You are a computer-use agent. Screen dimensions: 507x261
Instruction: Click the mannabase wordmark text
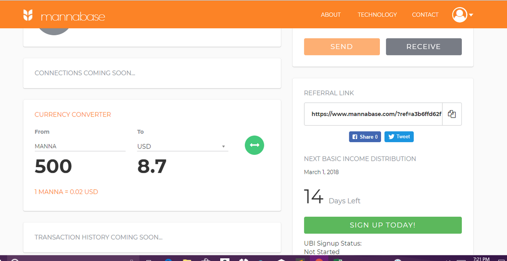pos(73,17)
